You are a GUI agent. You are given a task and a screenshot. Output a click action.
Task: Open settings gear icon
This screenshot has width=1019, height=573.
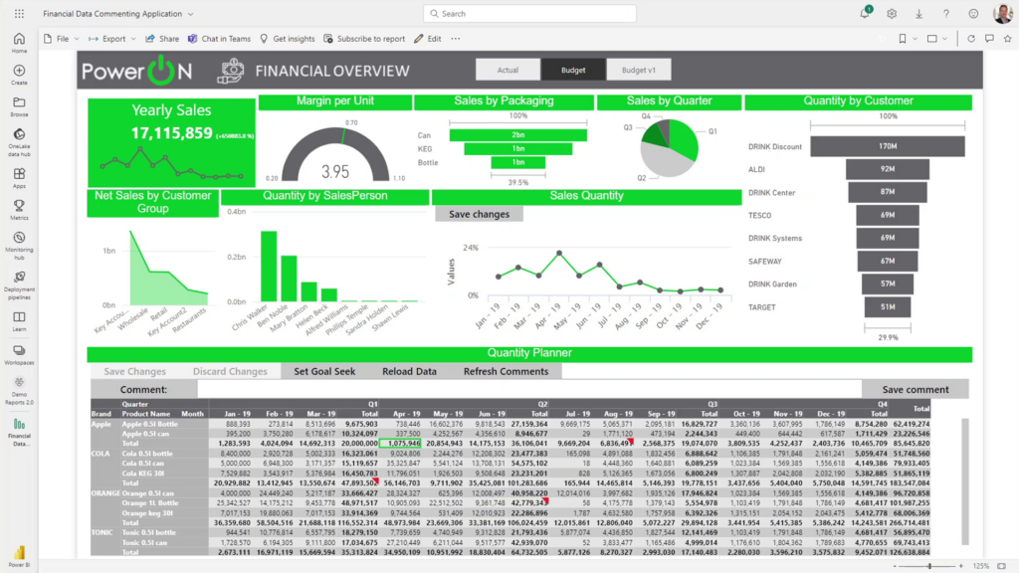click(892, 13)
